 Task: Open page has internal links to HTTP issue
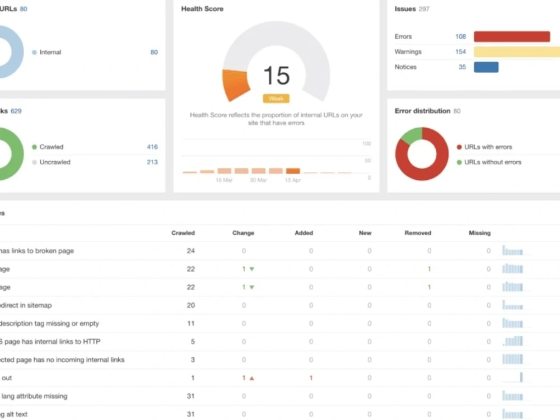(50, 342)
